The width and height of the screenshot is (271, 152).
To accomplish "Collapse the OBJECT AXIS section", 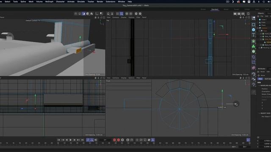I will coord(259,113).
